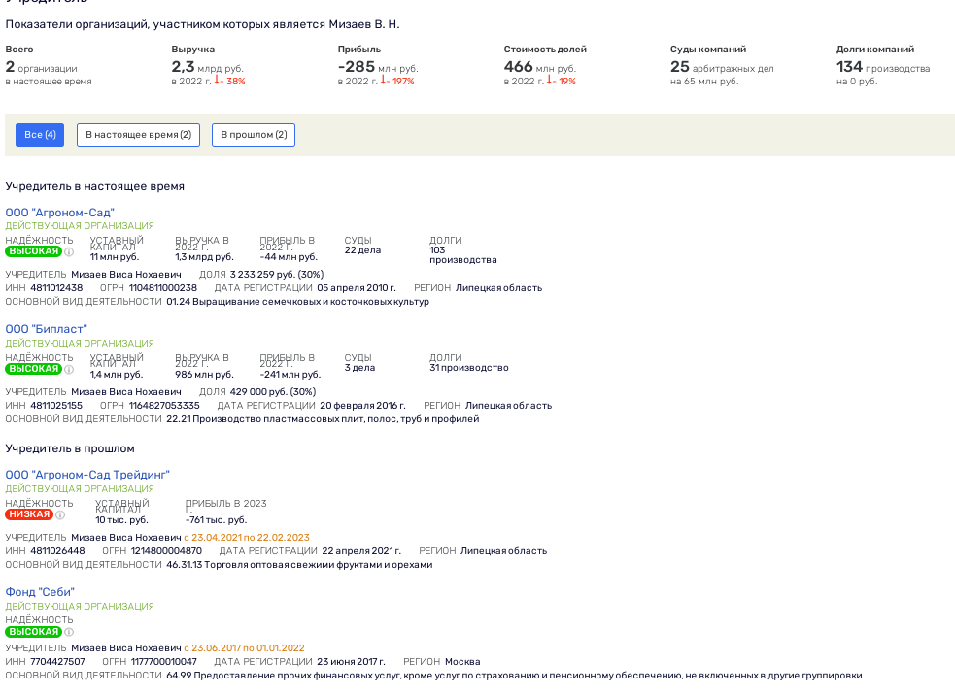Click info icon beside Фонд Себи reliability badge
This screenshot has height=695, width=955.
pyautogui.click(x=69, y=632)
